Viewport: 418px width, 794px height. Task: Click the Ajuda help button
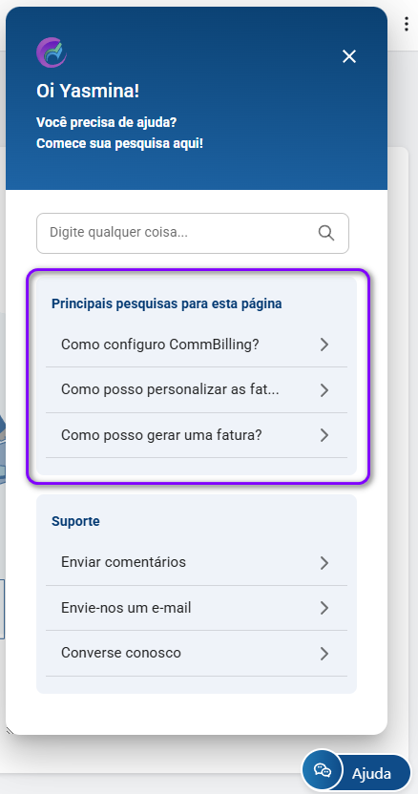point(357,773)
